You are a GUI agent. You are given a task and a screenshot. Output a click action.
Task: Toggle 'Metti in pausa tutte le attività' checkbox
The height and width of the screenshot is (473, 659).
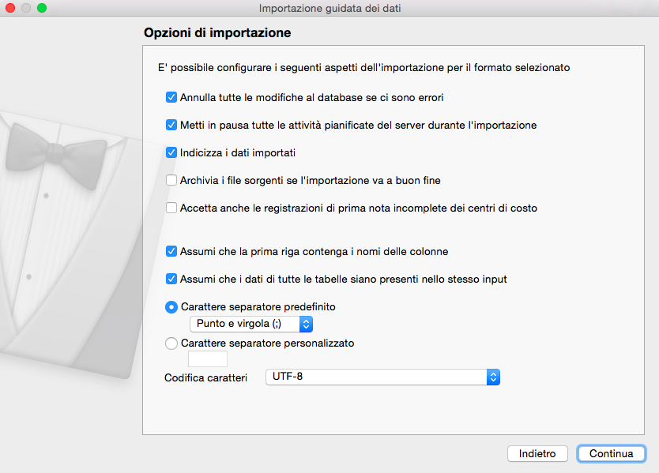[171, 125]
